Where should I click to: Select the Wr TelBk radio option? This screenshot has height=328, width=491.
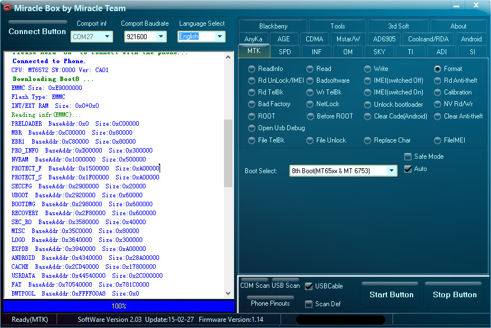coord(310,92)
